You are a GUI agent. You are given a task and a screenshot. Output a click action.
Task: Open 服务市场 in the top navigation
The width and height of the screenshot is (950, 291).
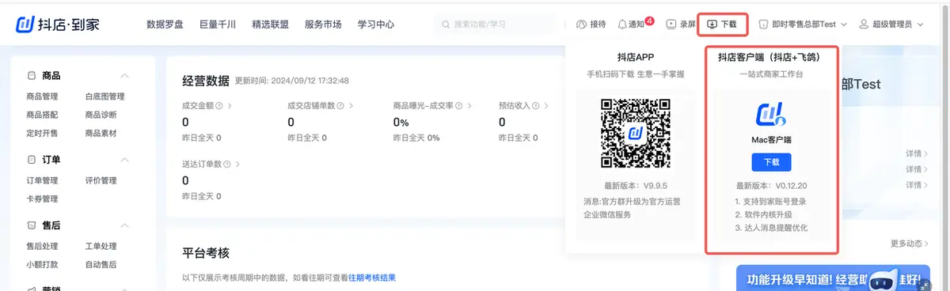323,25
